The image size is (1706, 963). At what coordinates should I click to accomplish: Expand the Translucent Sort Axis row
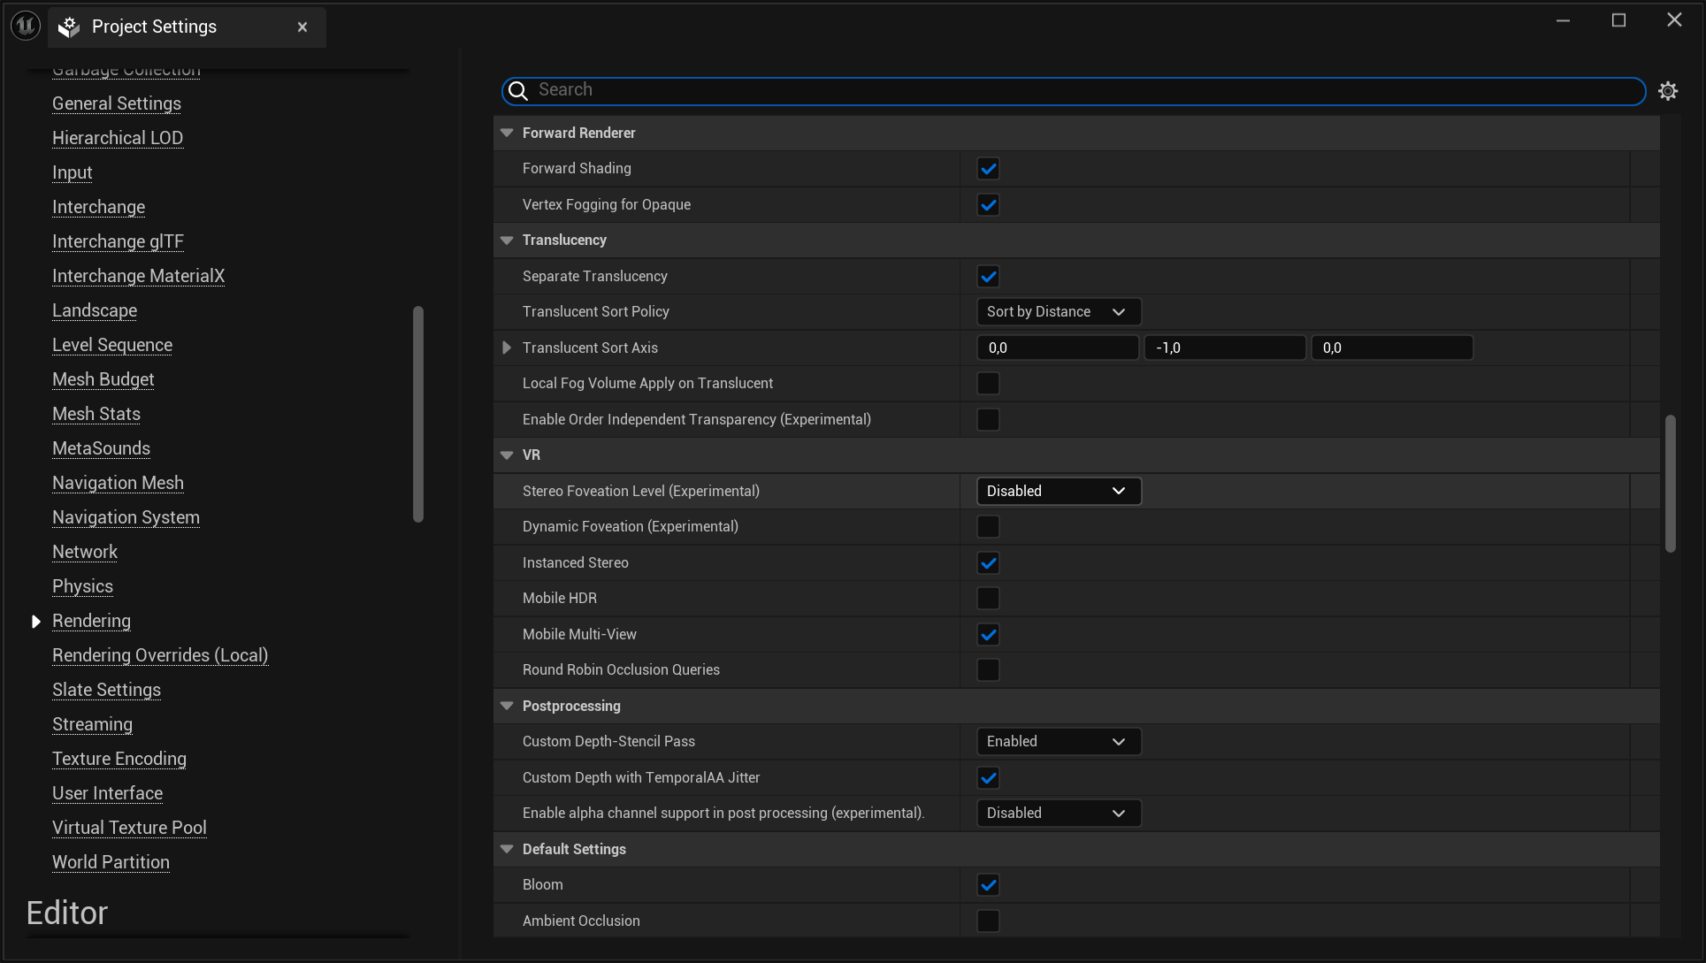tap(506, 348)
